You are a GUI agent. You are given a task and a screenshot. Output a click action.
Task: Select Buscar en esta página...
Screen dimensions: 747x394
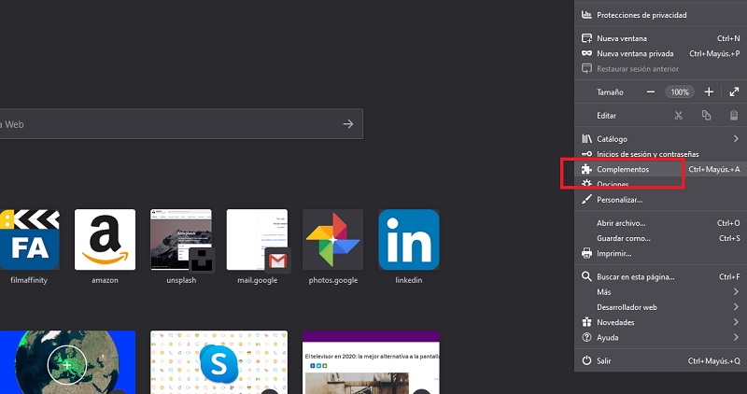click(x=660, y=276)
